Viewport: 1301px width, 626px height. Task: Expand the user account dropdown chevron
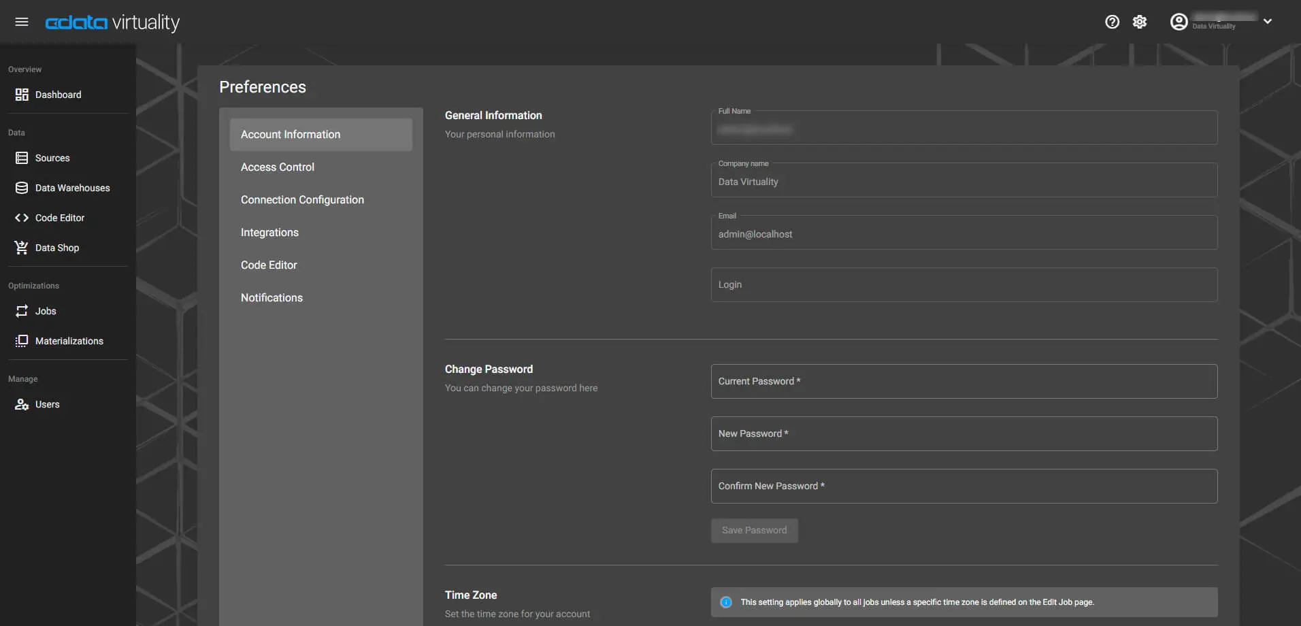(x=1268, y=22)
